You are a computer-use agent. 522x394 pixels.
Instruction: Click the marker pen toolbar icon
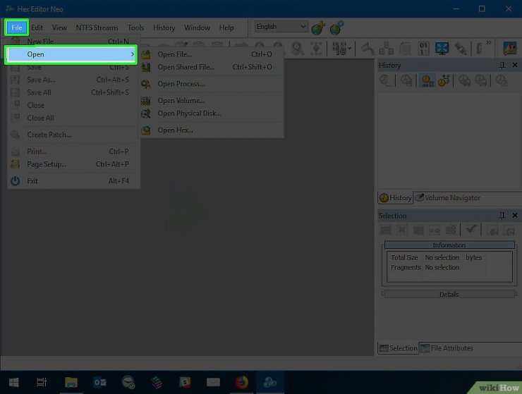pyautogui.click(x=461, y=49)
